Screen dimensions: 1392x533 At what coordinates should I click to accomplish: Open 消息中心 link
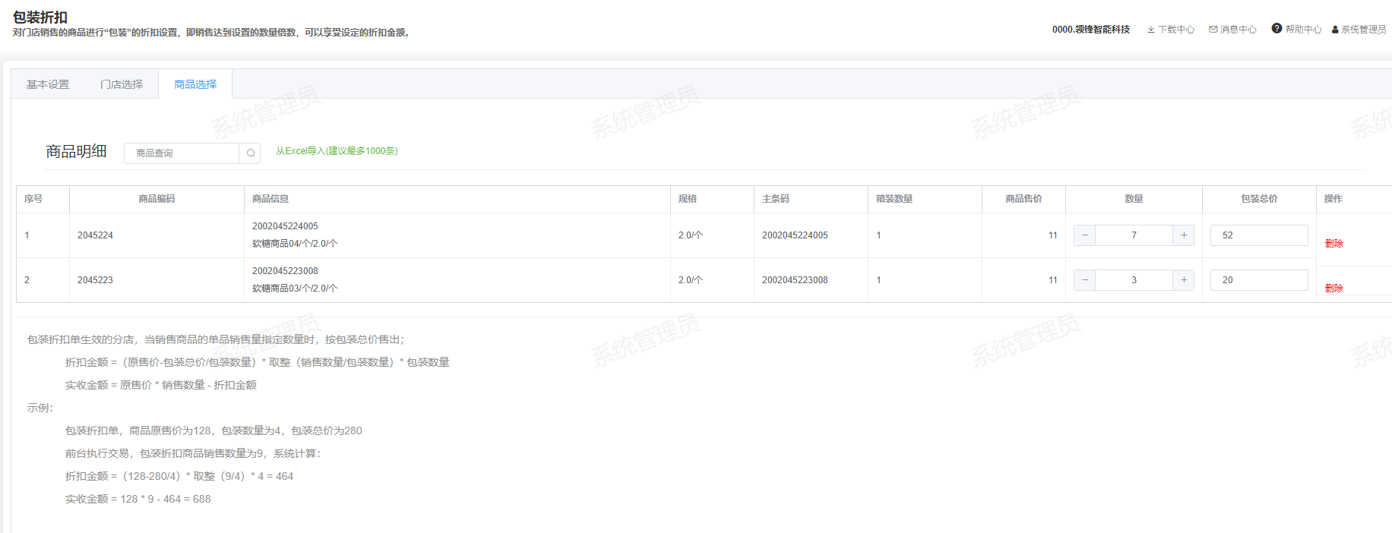[x=1239, y=30]
